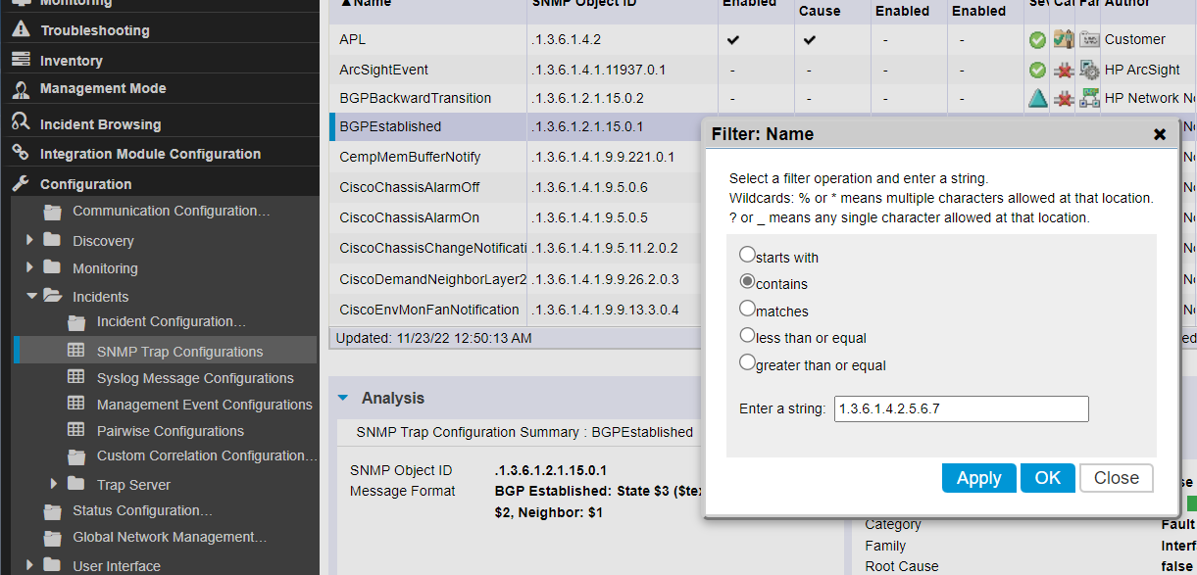Click the Apply button in filter dialog
1197x575 pixels.
click(978, 478)
